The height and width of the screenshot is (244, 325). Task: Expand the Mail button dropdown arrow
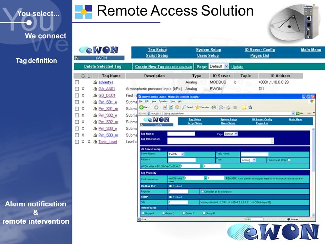[x=224, y=107]
